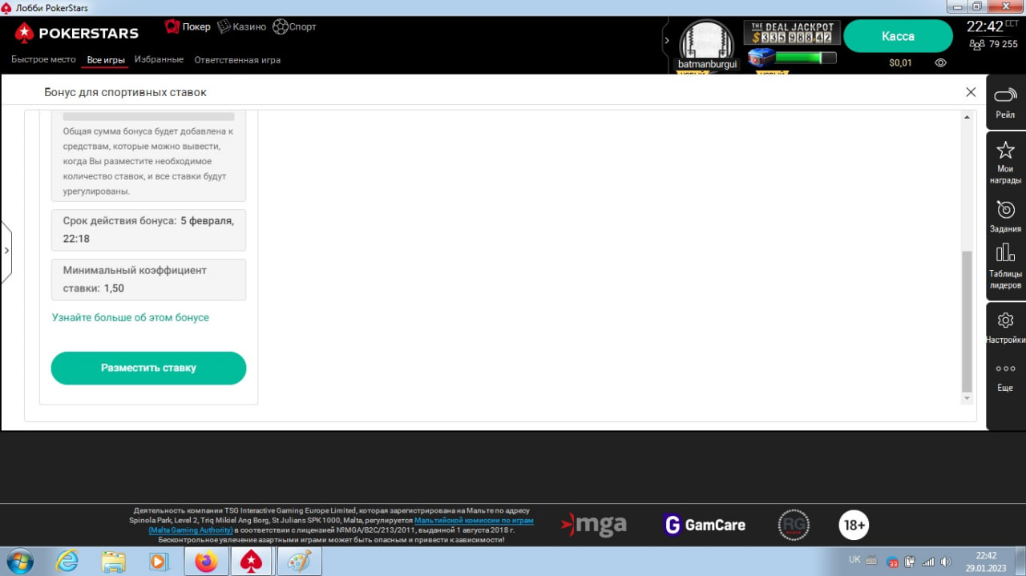Open The Deal Jackpot counter
This screenshot has width=1026, height=576.
click(791, 33)
